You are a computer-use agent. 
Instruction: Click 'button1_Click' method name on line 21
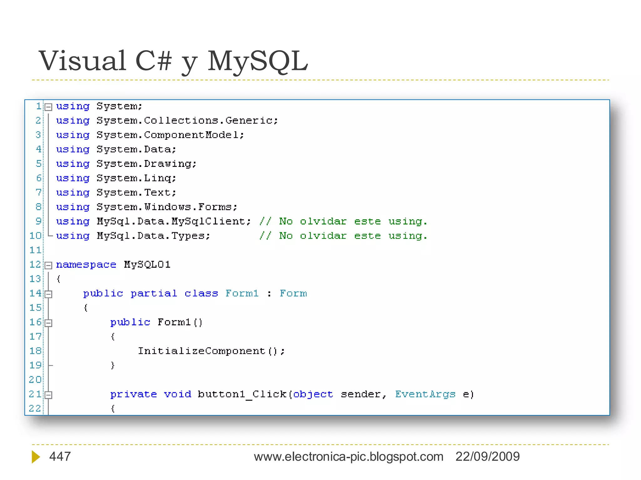pyautogui.click(x=242, y=395)
